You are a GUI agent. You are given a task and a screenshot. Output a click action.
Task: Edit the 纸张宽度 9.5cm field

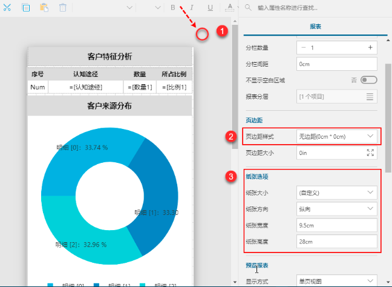(337, 225)
